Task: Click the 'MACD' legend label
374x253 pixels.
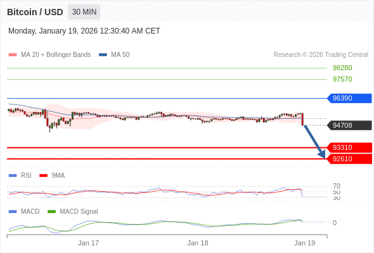Action: pos(30,212)
